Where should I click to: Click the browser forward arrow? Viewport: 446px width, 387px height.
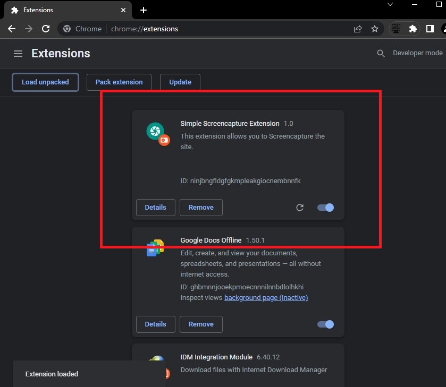coord(29,29)
